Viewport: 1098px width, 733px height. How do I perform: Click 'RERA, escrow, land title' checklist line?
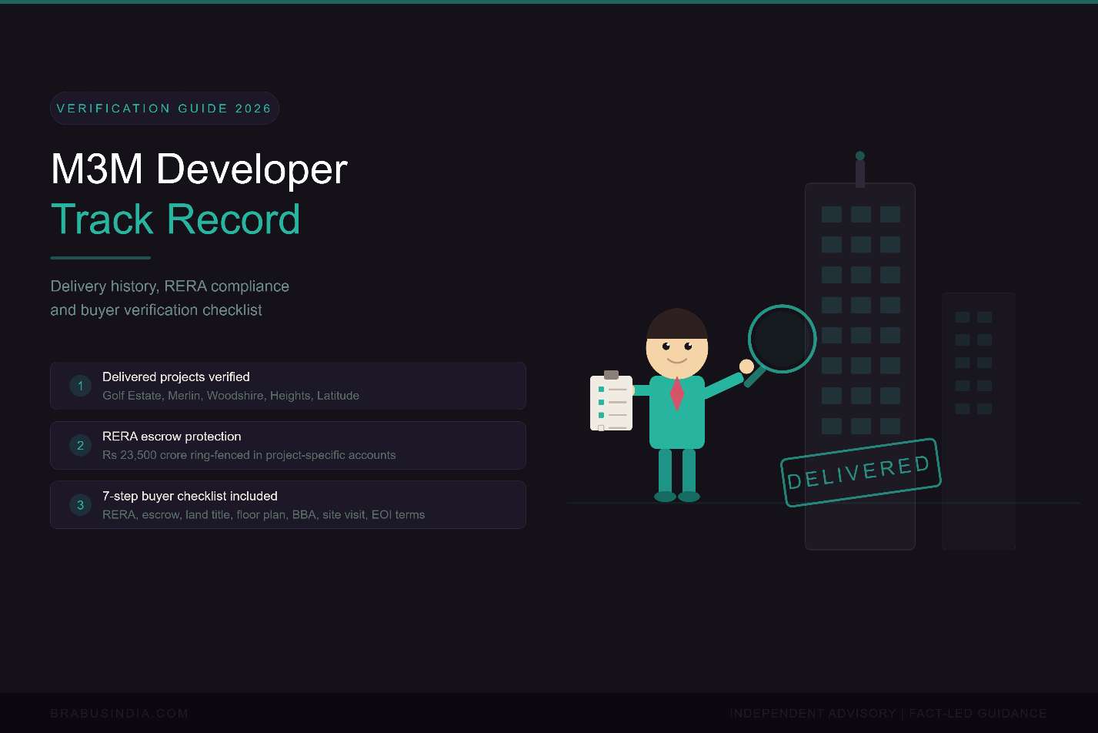point(264,514)
